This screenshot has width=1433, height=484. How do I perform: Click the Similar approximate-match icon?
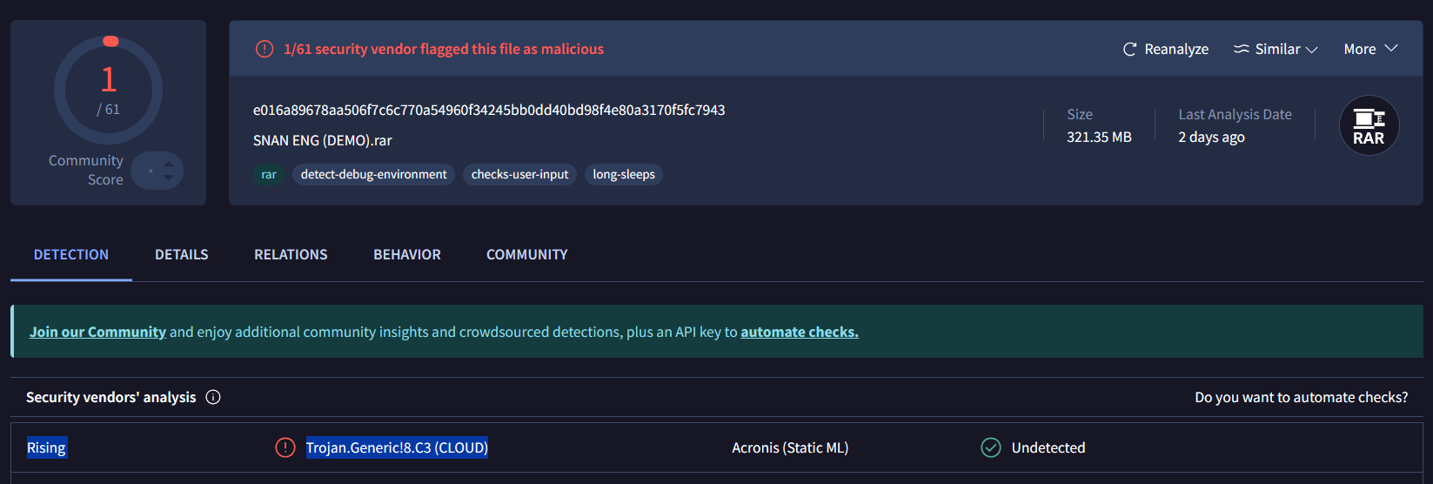(x=1242, y=50)
